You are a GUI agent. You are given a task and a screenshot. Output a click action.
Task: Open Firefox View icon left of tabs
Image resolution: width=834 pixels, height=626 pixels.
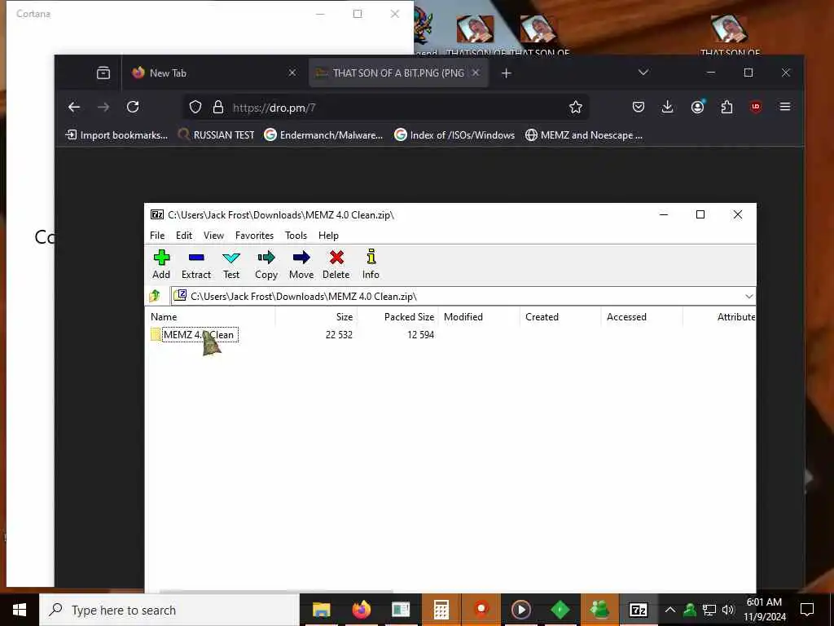click(x=103, y=73)
